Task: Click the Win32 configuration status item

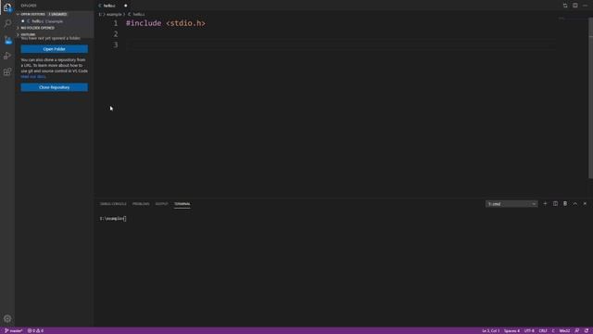Action: (x=564, y=330)
